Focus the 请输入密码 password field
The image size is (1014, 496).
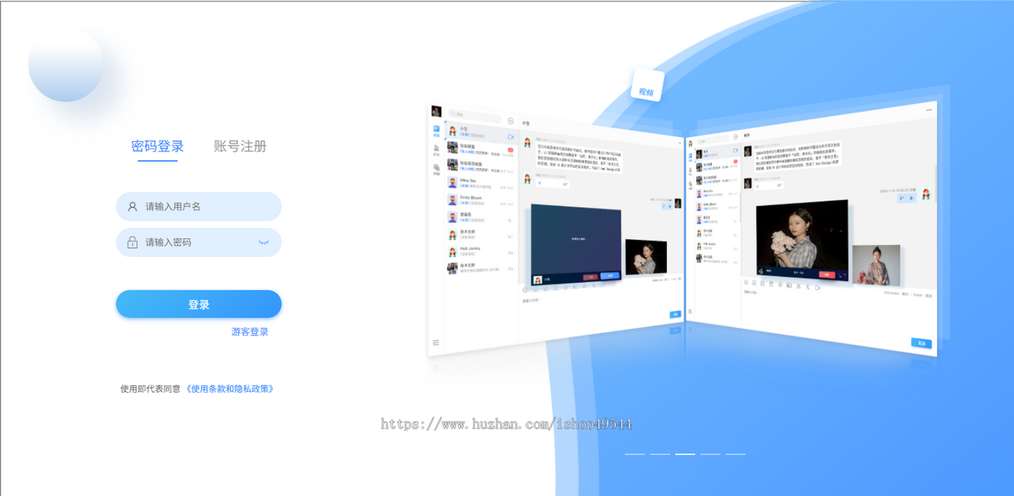click(x=199, y=243)
